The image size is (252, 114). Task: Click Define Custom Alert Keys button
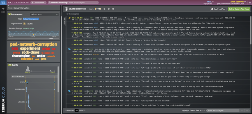(239, 9)
